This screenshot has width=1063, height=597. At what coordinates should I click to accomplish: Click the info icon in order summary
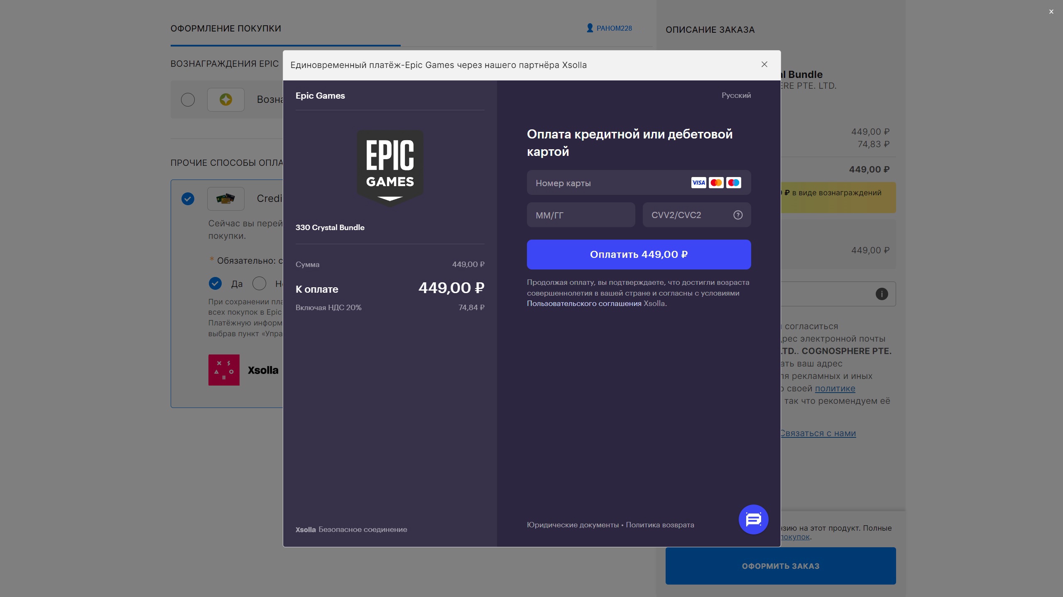tap(882, 294)
